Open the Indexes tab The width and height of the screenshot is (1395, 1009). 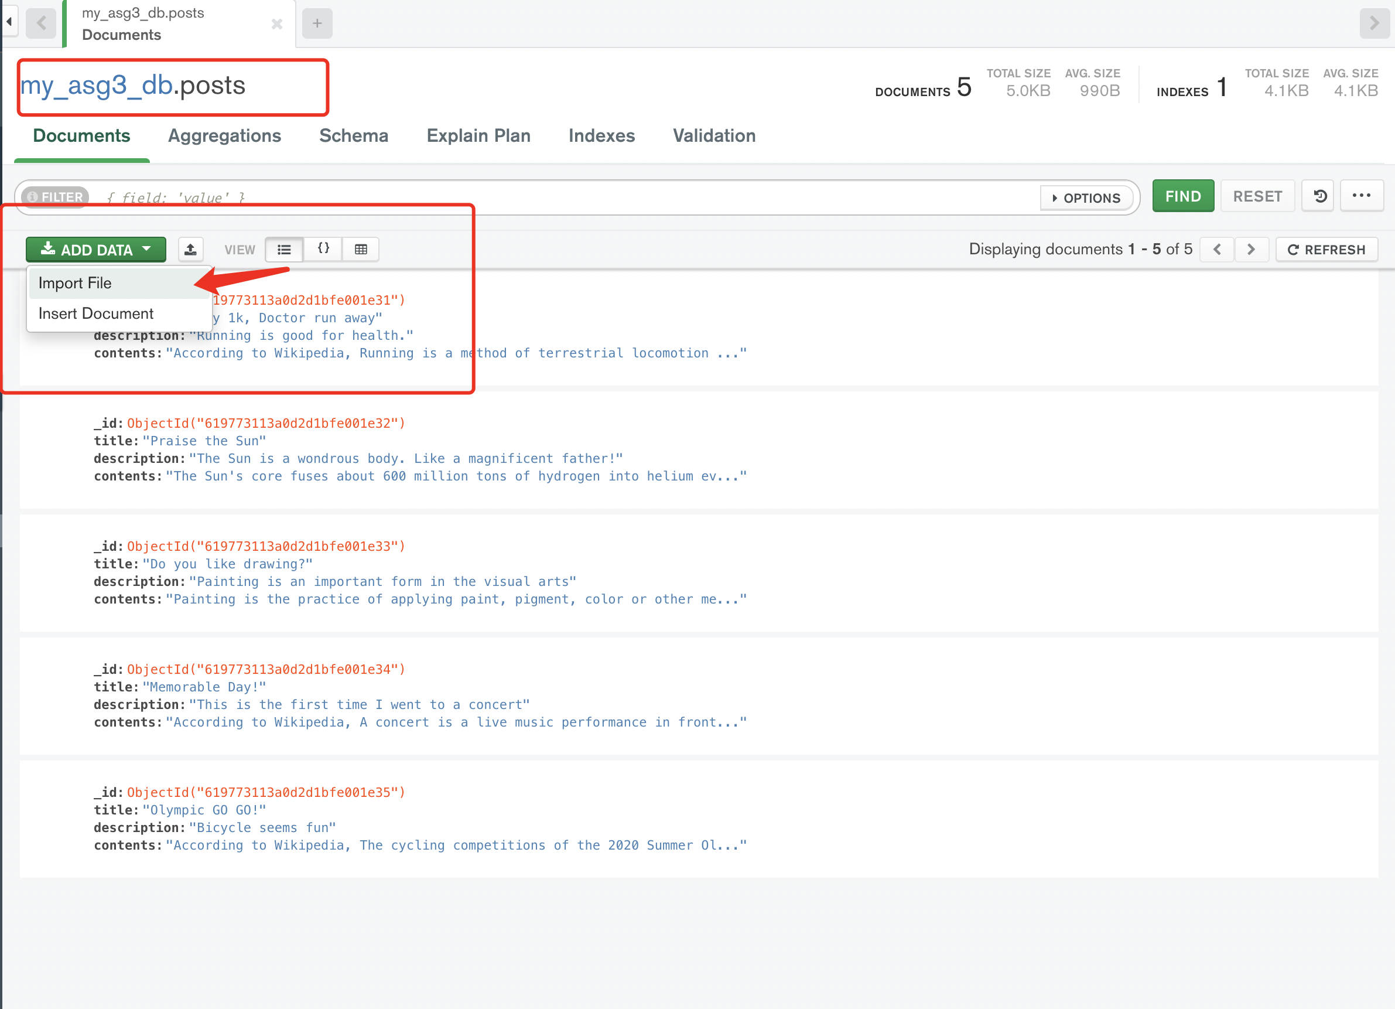pyautogui.click(x=601, y=136)
